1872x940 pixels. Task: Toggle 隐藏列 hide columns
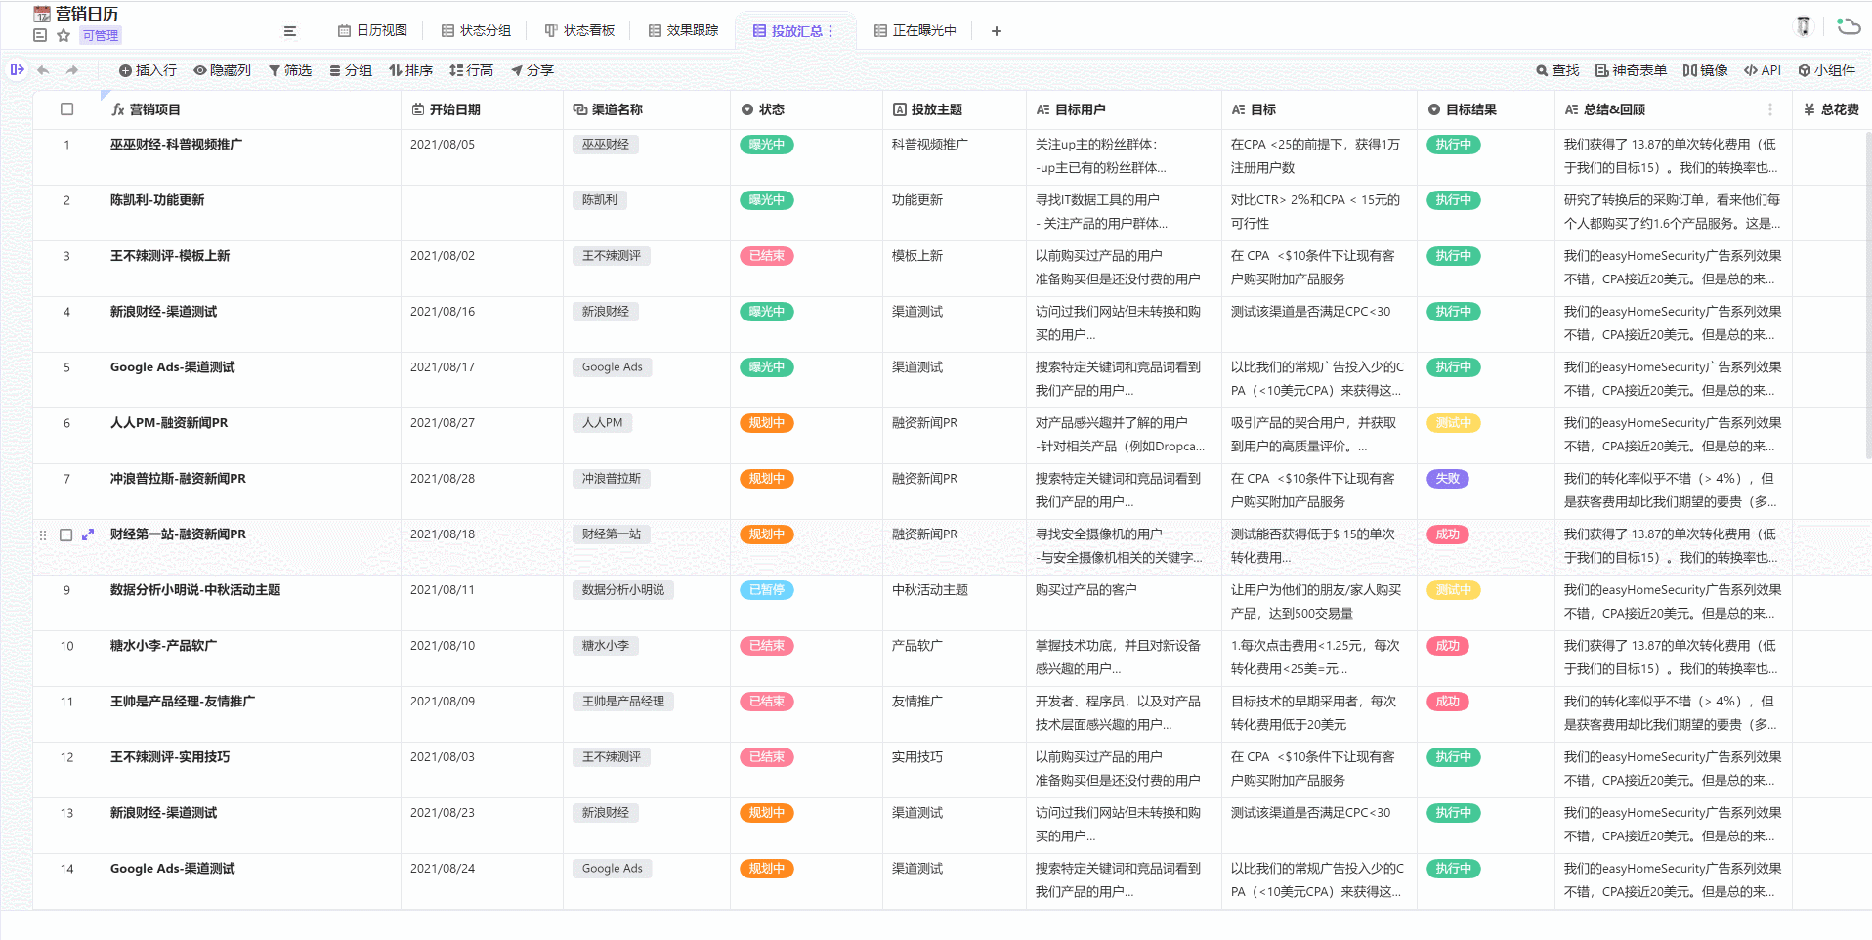tap(222, 70)
